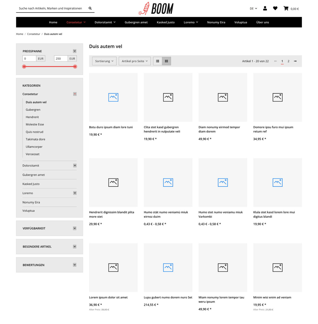Open Botu duro ipsum product image
The width and height of the screenshot is (318, 324).
click(x=113, y=97)
